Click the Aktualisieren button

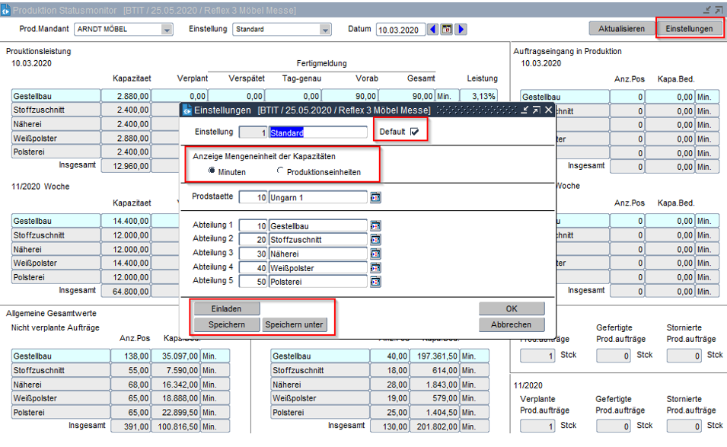tap(621, 29)
